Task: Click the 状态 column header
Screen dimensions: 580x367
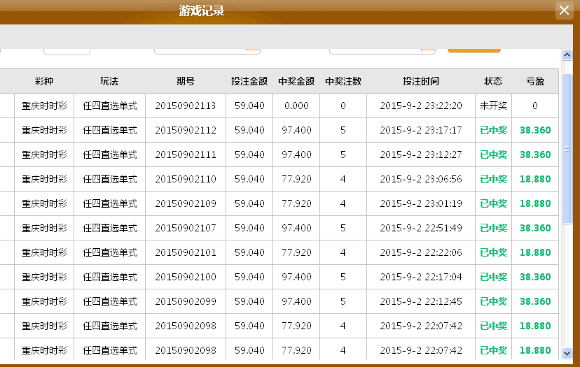Action: tap(493, 81)
